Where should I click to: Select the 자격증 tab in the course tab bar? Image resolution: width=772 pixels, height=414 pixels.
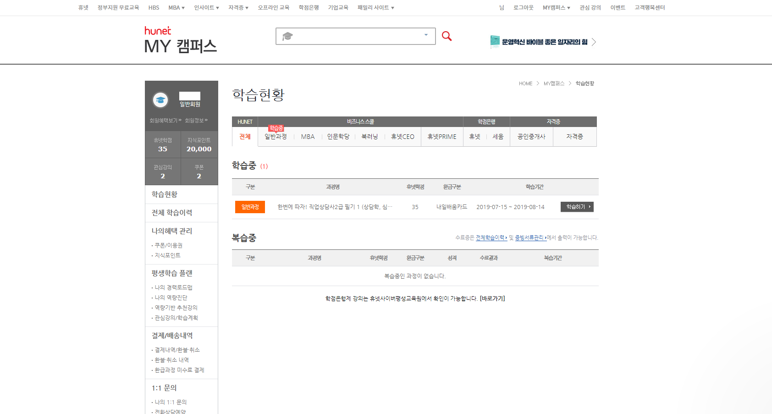pyautogui.click(x=574, y=137)
